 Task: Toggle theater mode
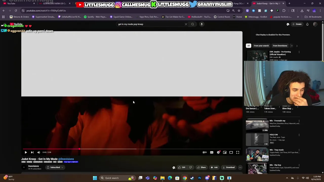(231, 152)
